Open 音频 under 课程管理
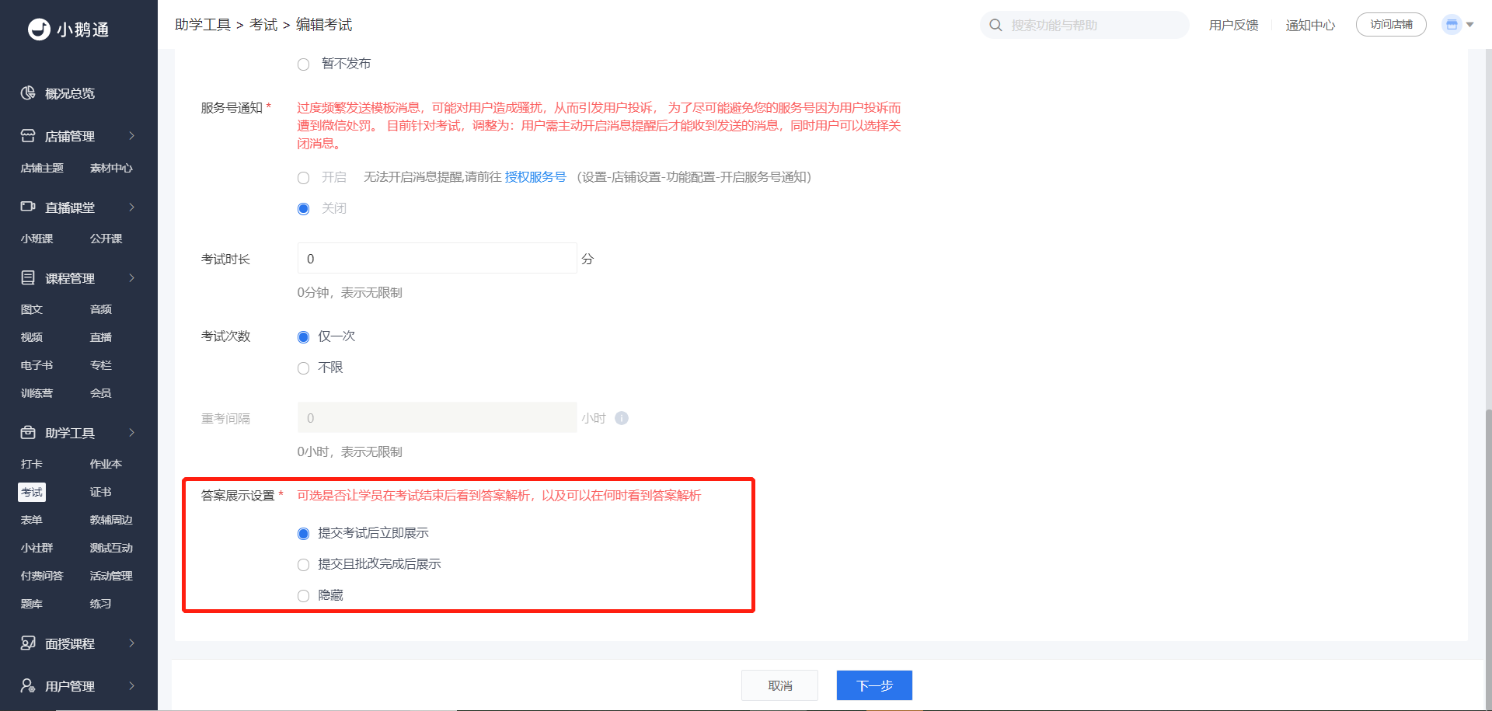Image resolution: width=1492 pixels, height=711 pixels. (x=101, y=309)
